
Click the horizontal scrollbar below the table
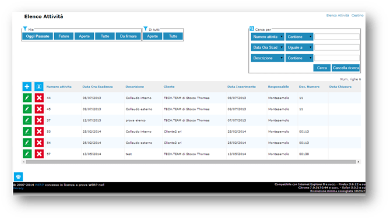(191, 162)
